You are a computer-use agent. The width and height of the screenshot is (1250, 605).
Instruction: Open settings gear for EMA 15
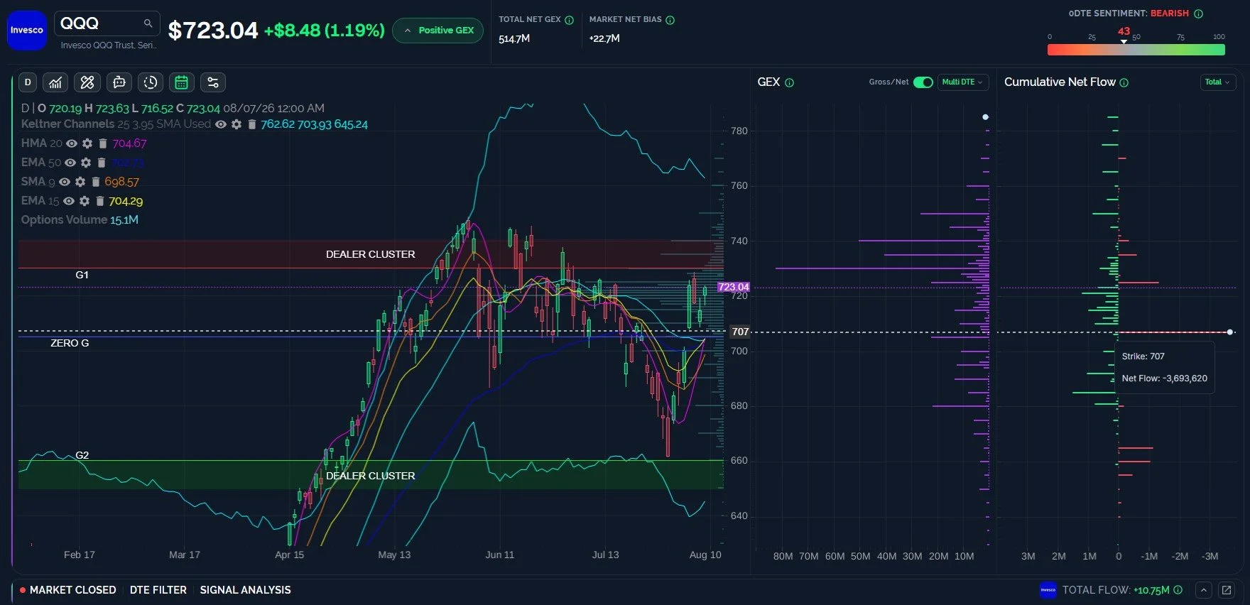pos(85,201)
